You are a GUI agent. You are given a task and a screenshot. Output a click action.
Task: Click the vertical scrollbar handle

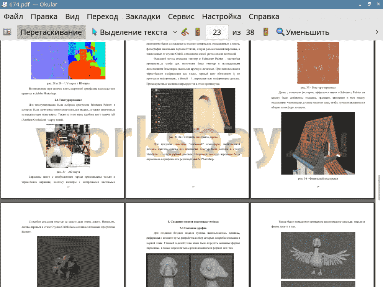pyautogui.click(x=379, y=187)
